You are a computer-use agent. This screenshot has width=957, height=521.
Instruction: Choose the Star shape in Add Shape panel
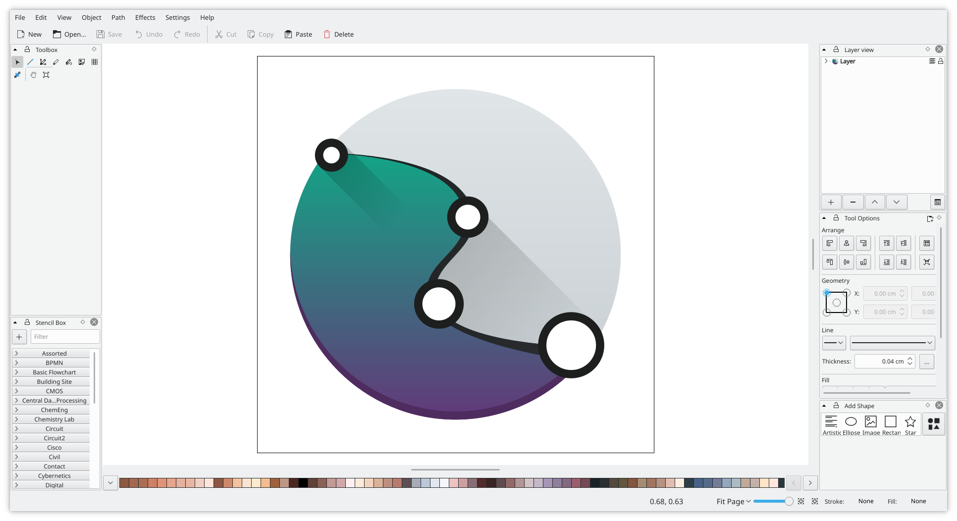tap(910, 421)
